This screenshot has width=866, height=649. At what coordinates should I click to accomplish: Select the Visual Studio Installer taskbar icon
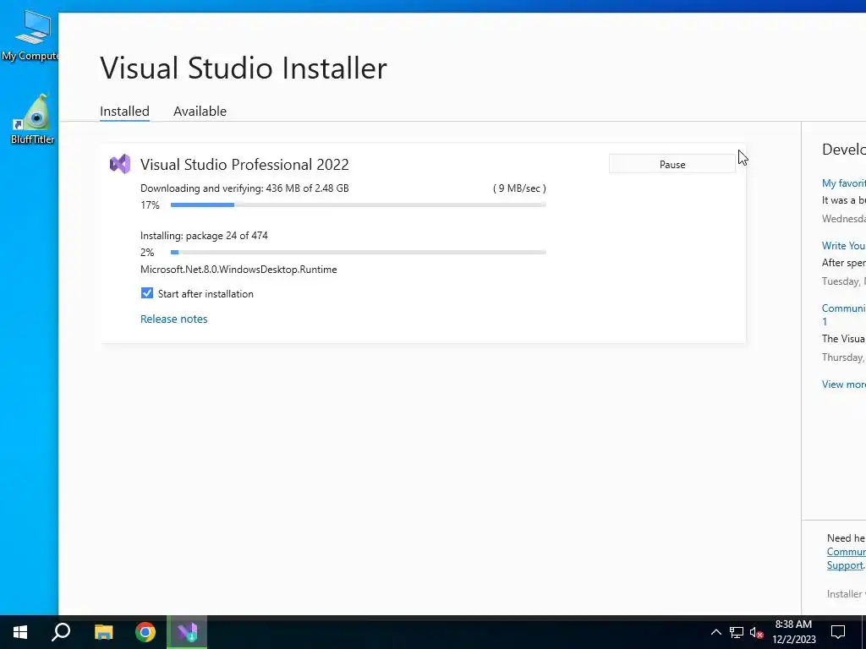(x=187, y=632)
